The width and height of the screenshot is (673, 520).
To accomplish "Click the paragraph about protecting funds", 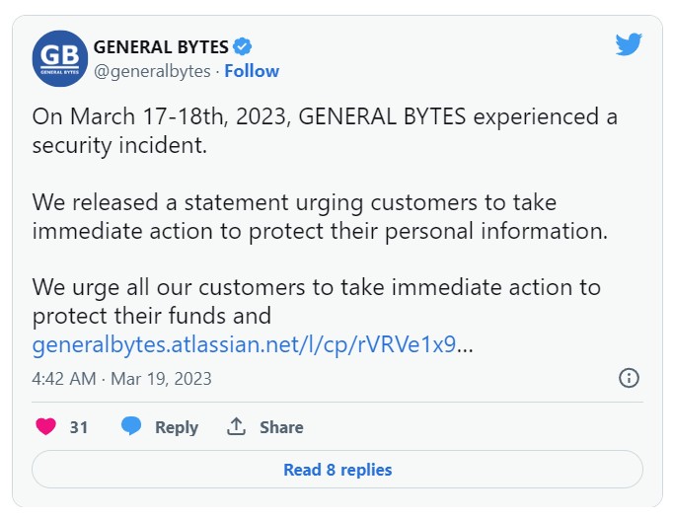I will pyautogui.click(x=316, y=302).
